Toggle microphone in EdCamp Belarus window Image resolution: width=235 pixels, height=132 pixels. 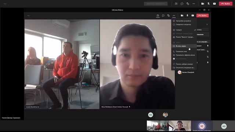pyautogui.click(x=187, y=15)
